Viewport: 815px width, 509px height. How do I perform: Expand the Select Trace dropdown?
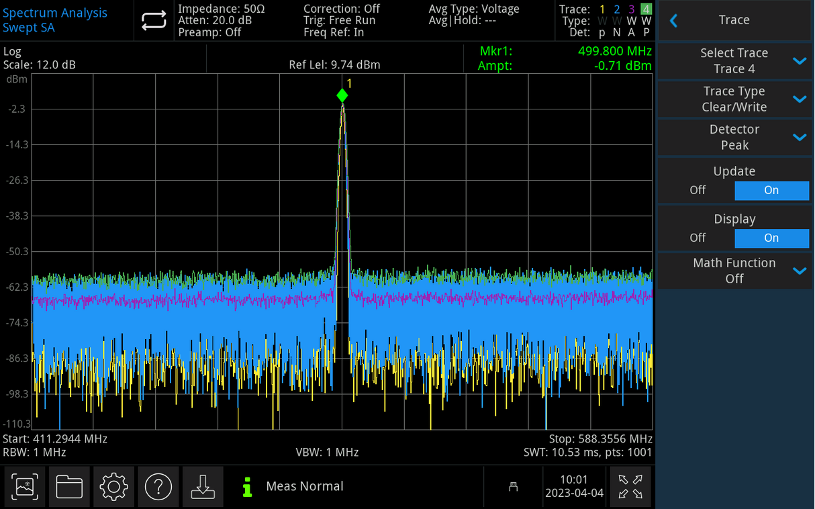pyautogui.click(x=734, y=60)
